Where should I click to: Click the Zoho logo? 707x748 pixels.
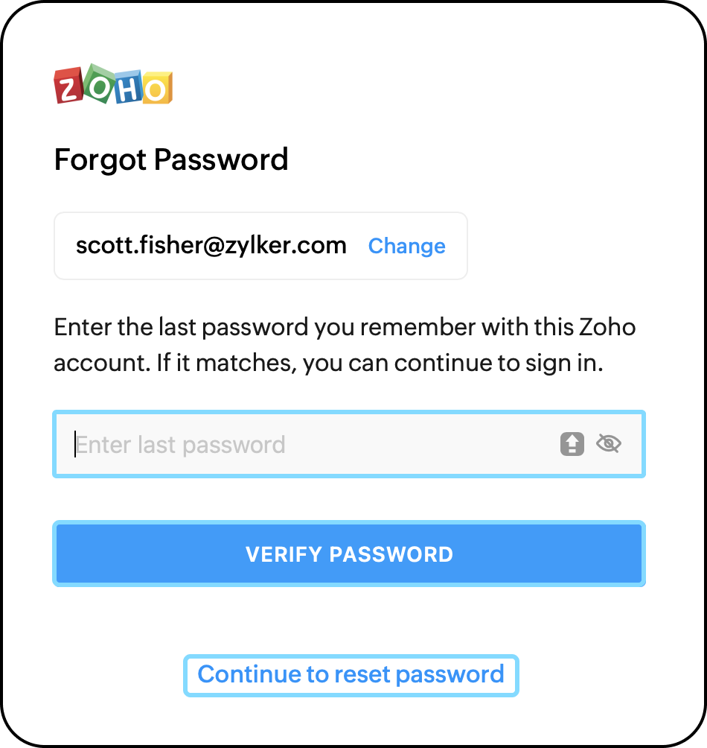tap(113, 86)
